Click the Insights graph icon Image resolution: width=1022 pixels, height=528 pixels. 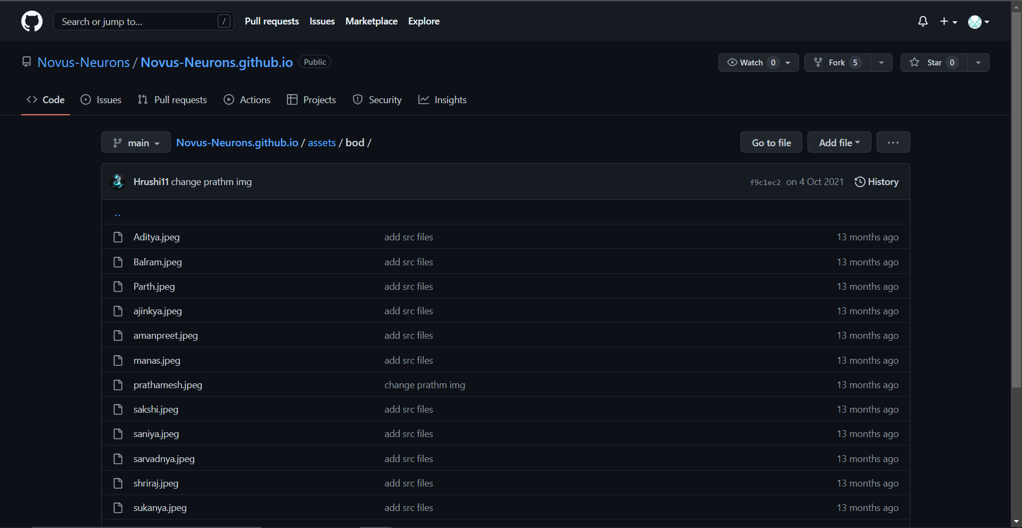423,99
